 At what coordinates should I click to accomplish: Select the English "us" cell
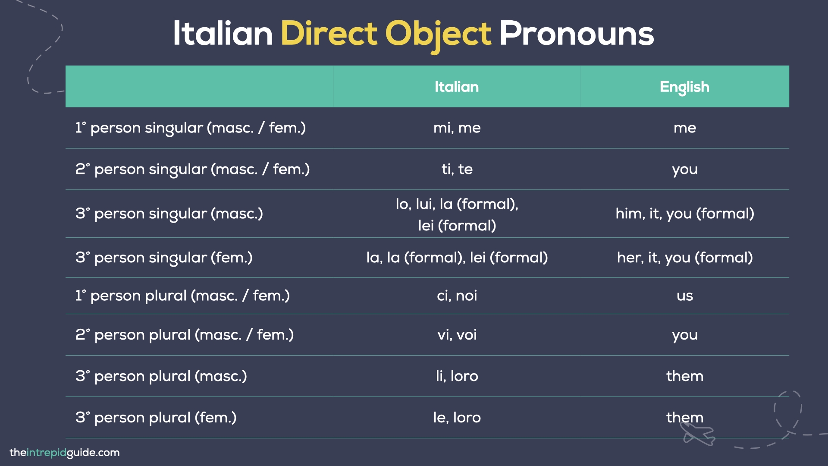click(x=684, y=296)
